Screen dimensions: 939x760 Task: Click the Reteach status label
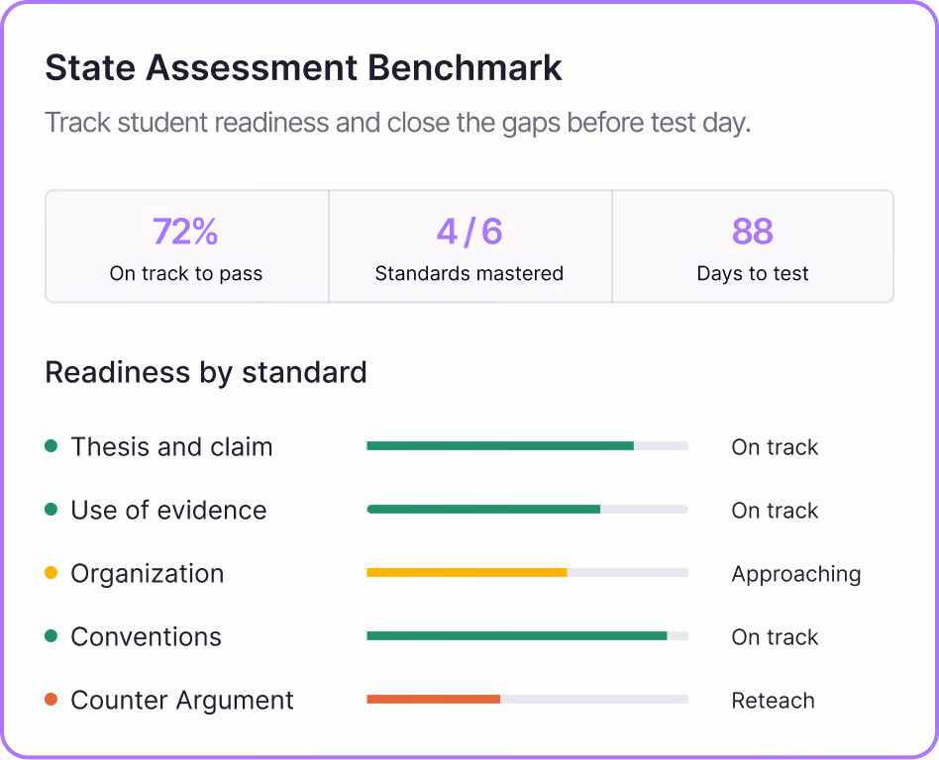coord(774,701)
